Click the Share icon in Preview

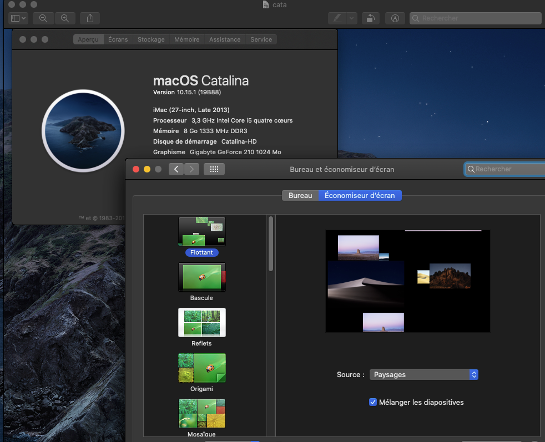pos(90,18)
